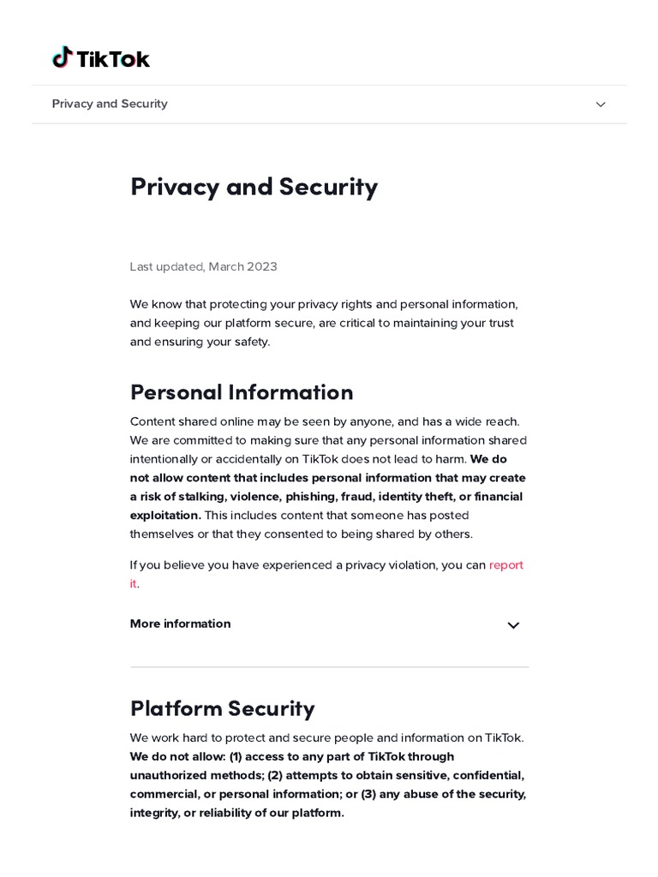Click the chevron beside More information

tap(513, 625)
